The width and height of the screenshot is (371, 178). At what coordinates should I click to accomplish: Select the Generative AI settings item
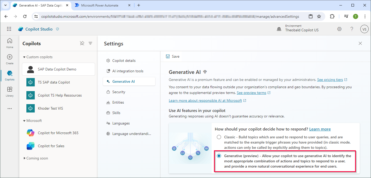pyautogui.click(x=129, y=81)
